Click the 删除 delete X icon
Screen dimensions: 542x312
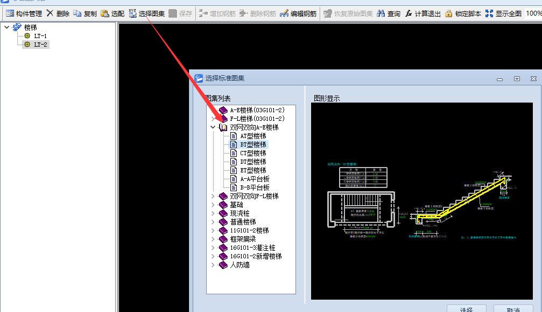coord(50,13)
